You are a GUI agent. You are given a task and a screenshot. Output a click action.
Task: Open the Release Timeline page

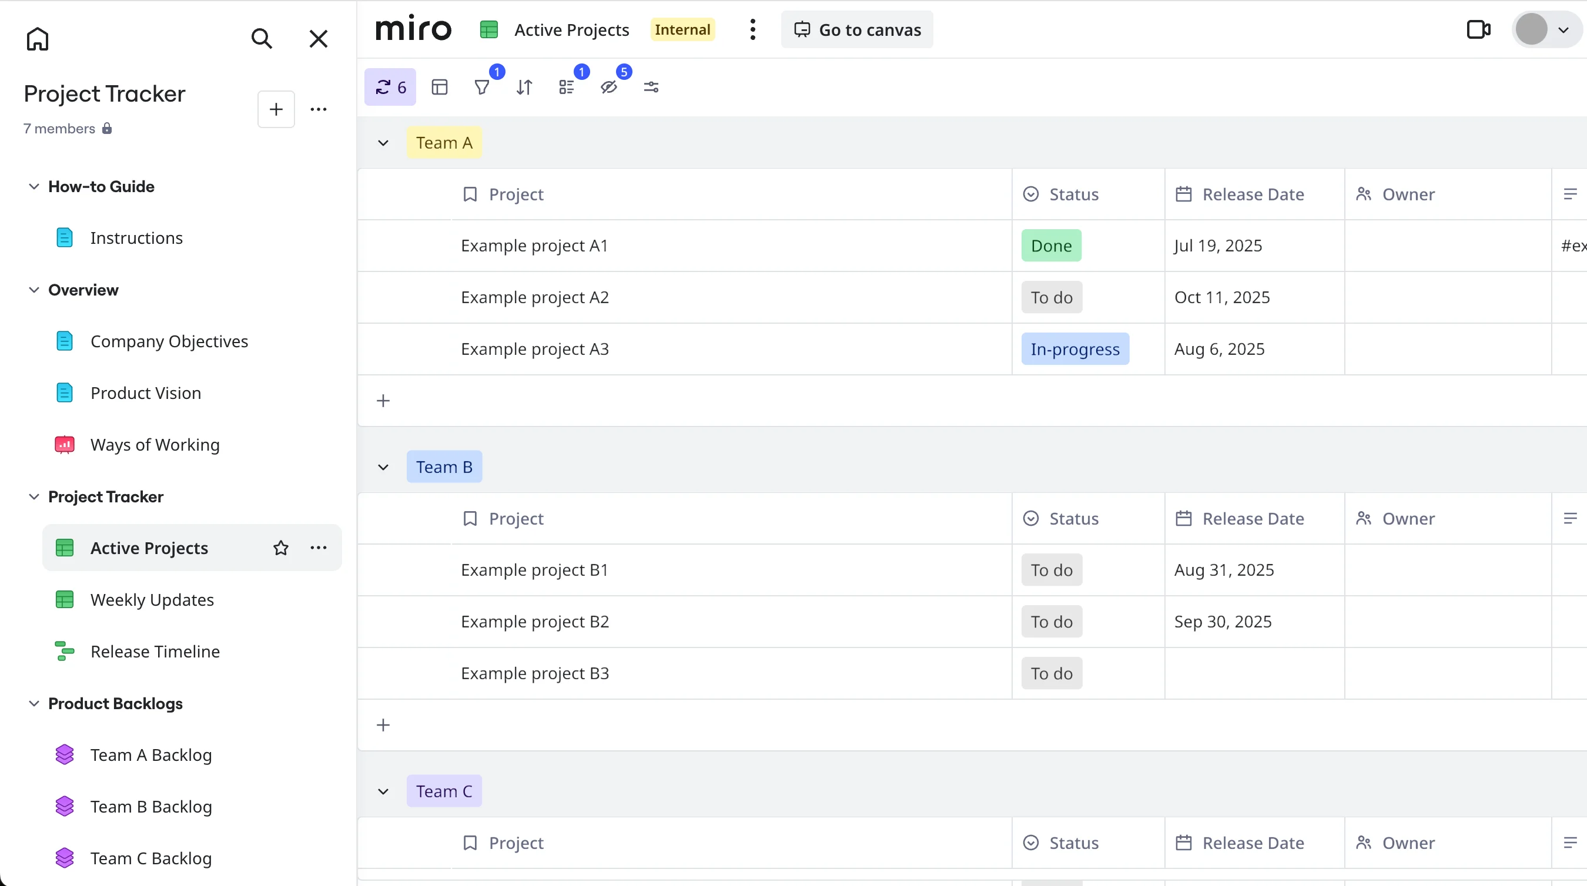[155, 652]
